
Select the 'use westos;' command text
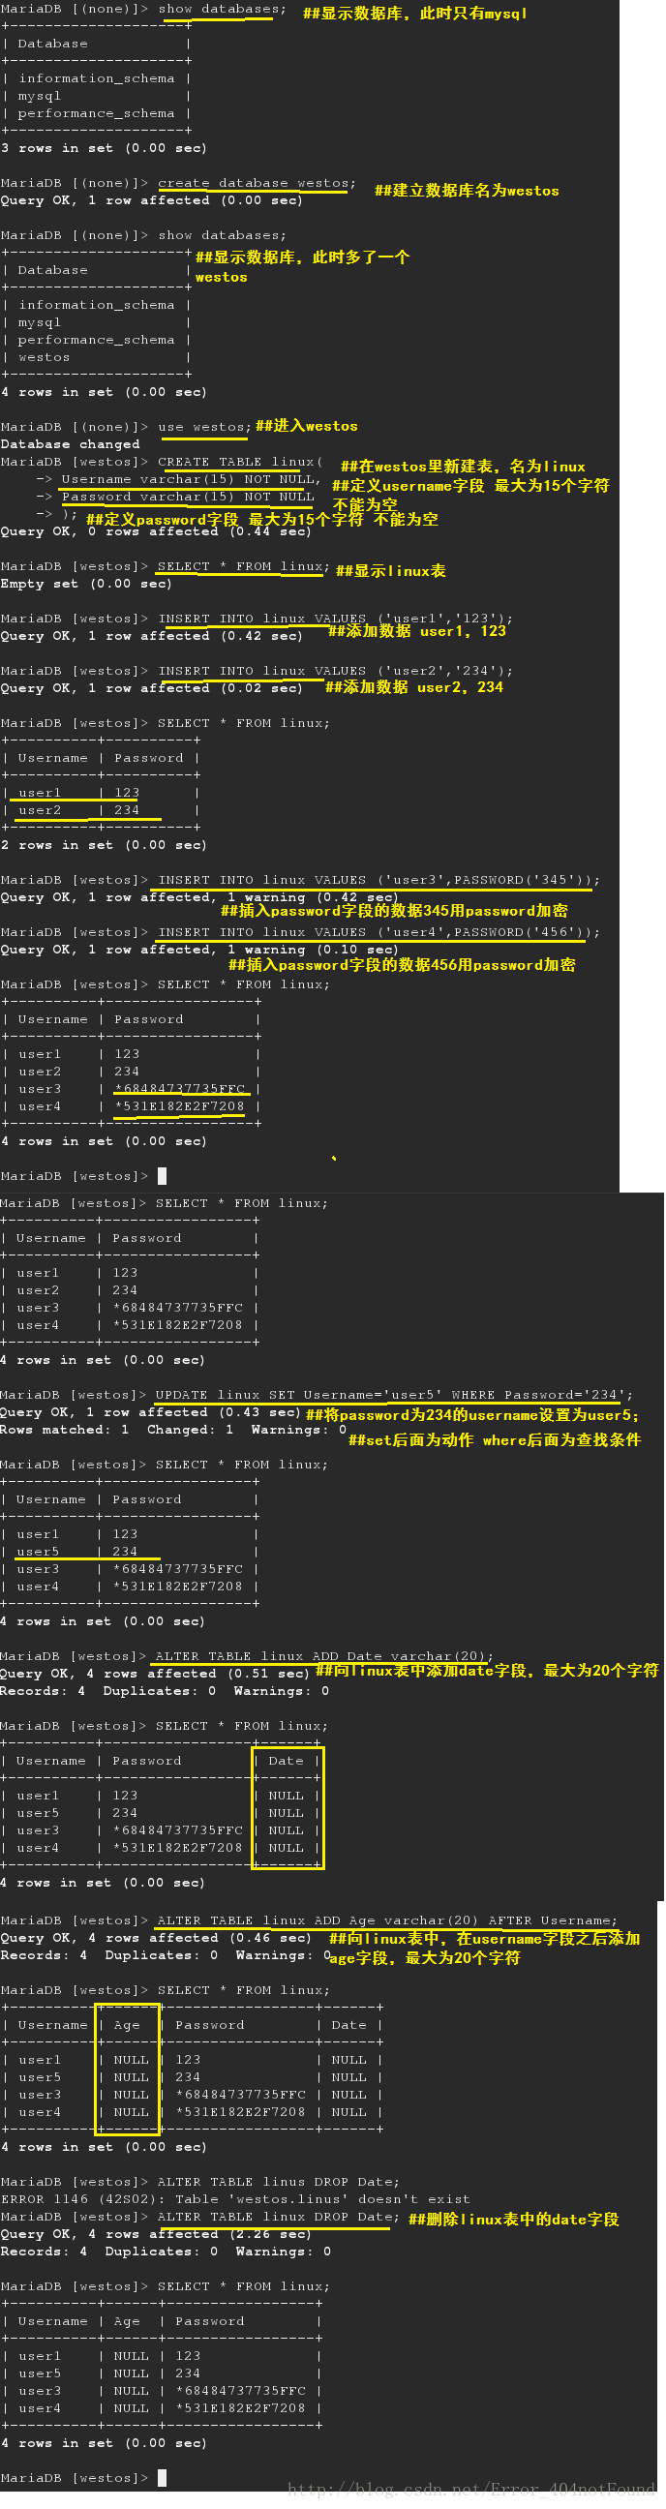[204, 427]
